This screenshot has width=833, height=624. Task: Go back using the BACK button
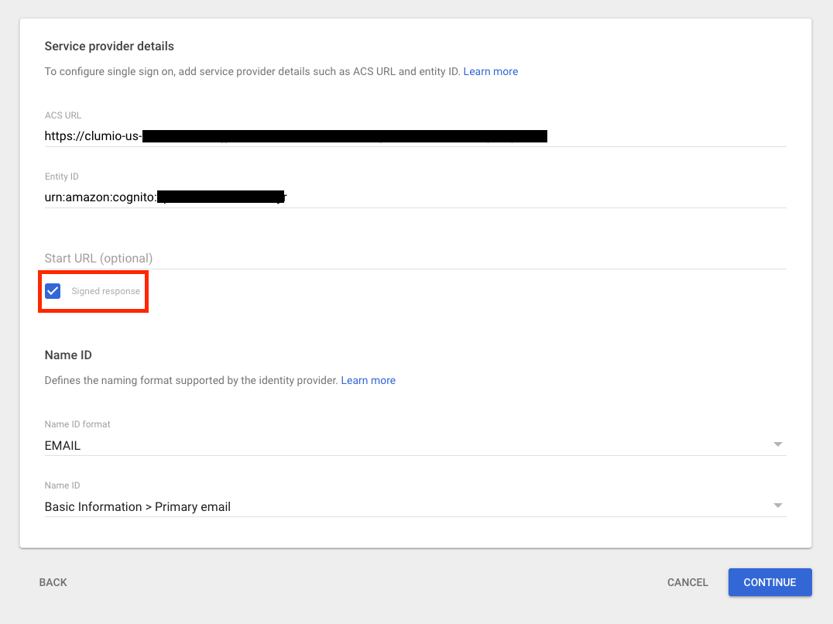pos(53,582)
